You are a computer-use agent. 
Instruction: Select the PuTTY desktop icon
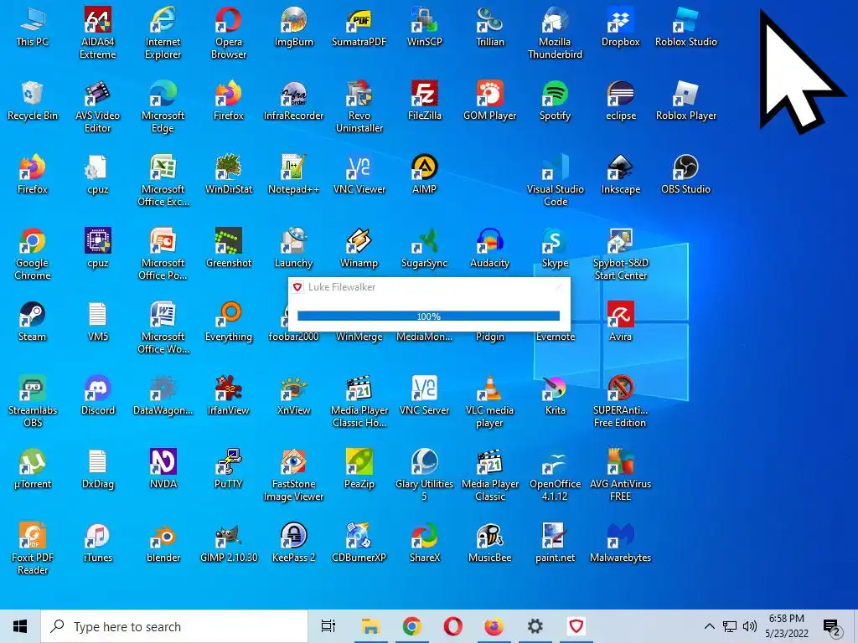pos(228,471)
